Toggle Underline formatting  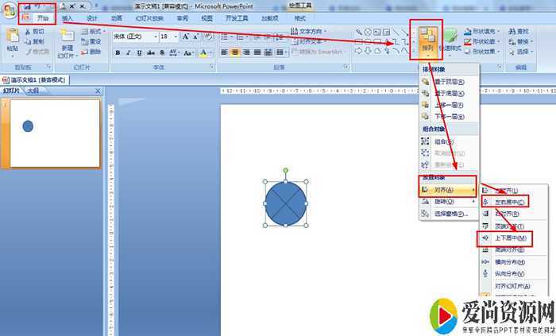pos(140,52)
